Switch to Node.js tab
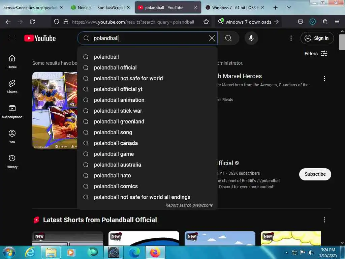Image resolution: width=345 pixels, height=259 pixels. tap(100, 8)
